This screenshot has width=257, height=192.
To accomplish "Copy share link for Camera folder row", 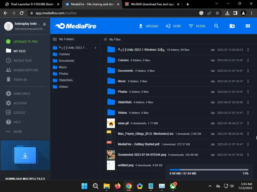I will [x=213, y=60].
